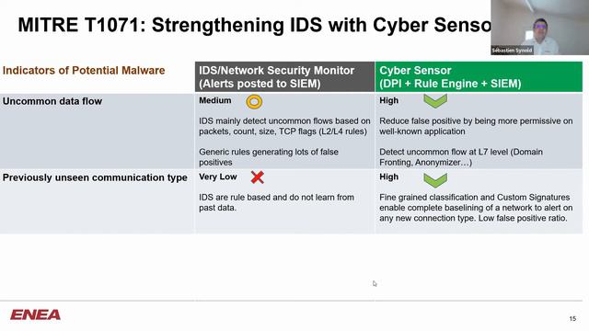This screenshot has width=589, height=331.
Task: Click green chevron for Previously unseen communication High
Action: 435,180
